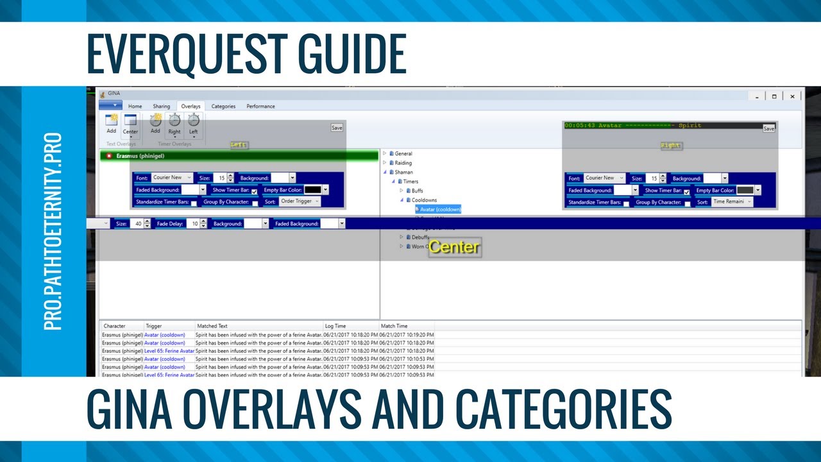The height and width of the screenshot is (462, 821).
Task: Click red stop icon beside Erasmus (phinigel)
Action: [x=109, y=156]
